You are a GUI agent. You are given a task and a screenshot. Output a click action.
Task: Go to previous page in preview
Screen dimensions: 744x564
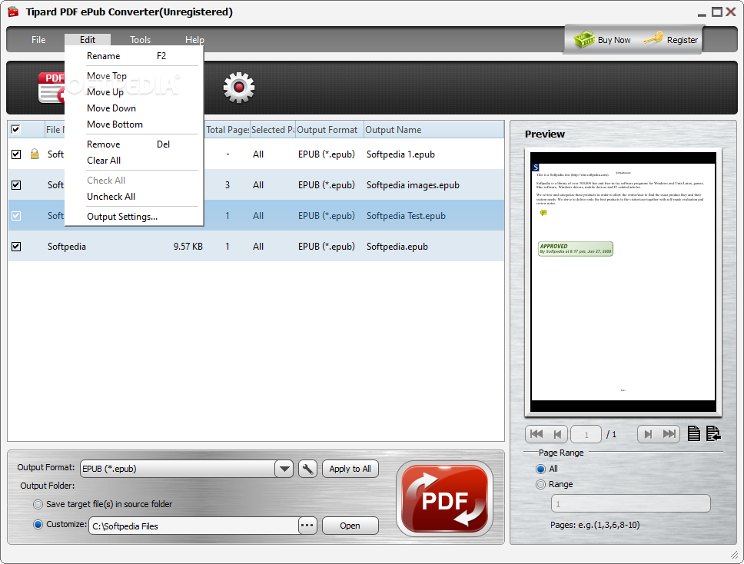557,434
